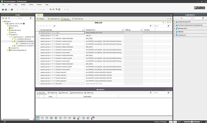Click 'Select Variable (PLC) here' in ~OUT row
207x123 pixels.
coord(94,33)
